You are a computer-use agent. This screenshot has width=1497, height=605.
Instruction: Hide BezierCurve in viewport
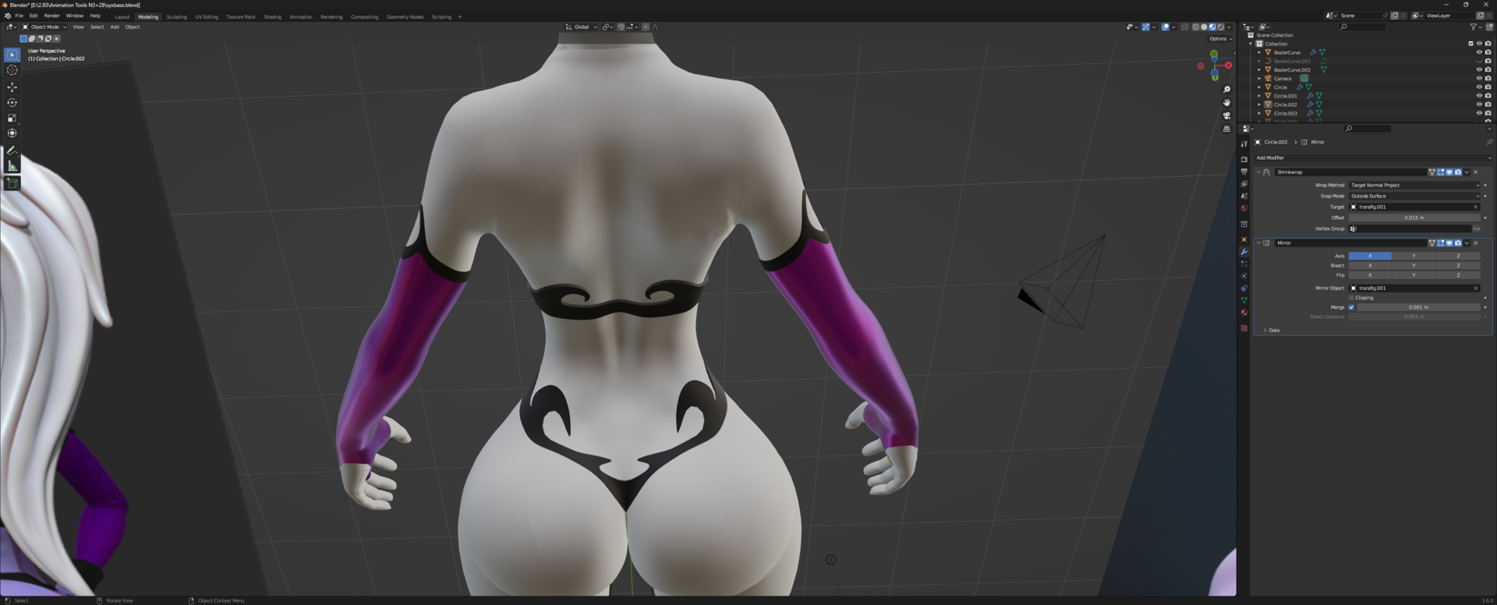pos(1479,52)
